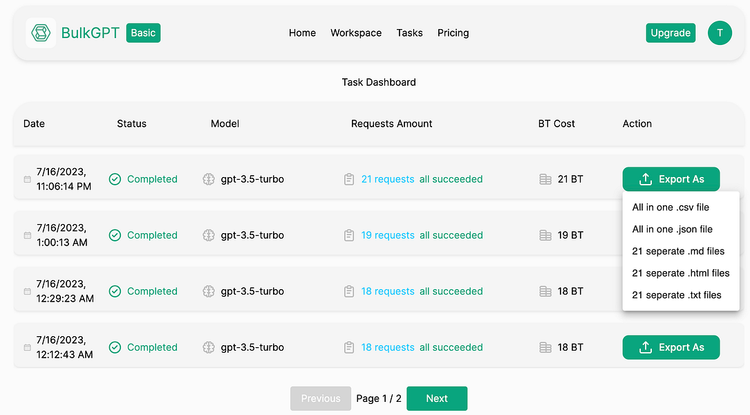Open 18 requests link in 12:29:23 AM row
The image size is (750, 415).
[387, 291]
